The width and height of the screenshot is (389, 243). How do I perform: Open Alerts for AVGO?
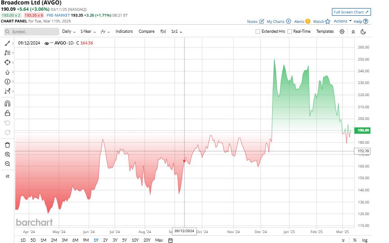pyautogui.click(x=302, y=22)
